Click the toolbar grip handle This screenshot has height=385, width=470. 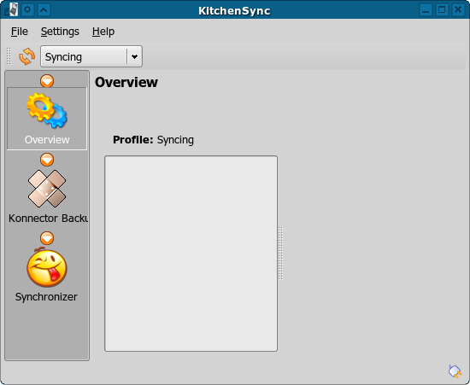(9, 56)
